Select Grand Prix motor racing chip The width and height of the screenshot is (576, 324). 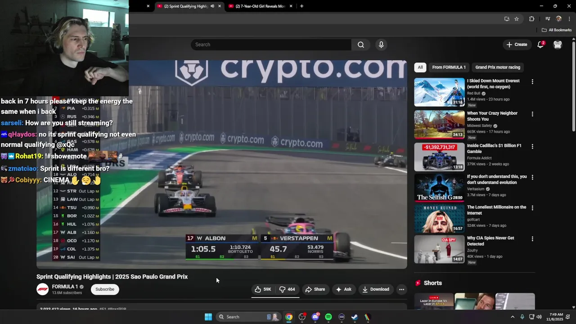pyautogui.click(x=498, y=67)
